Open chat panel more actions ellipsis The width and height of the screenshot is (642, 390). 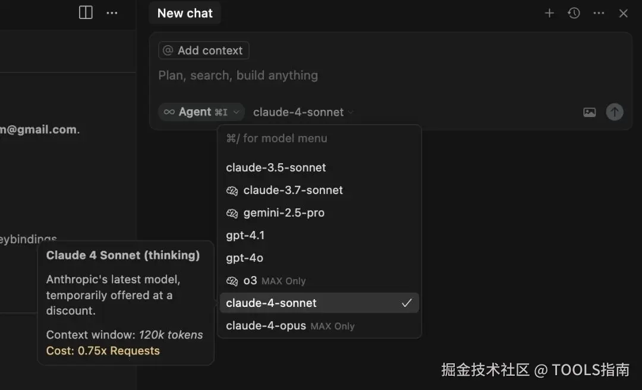tap(599, 13)
